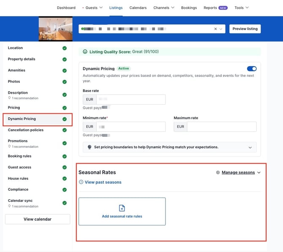Go to the Dashboard tab
Viewport: 283px width, 252px height.
pyautogui.click(x=66, y=8)
